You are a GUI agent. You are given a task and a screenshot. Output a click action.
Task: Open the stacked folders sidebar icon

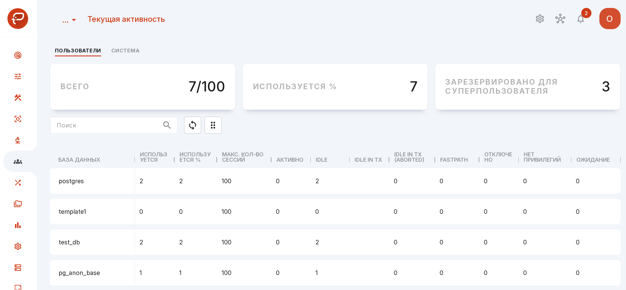[18, 204]
